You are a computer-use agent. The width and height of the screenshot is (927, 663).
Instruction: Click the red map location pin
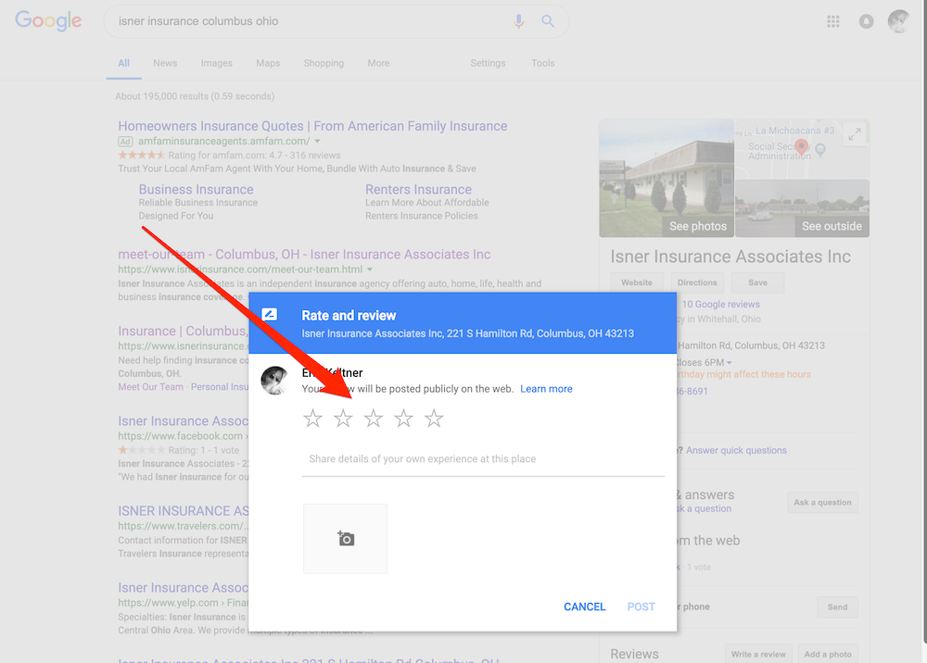point(801,145)
